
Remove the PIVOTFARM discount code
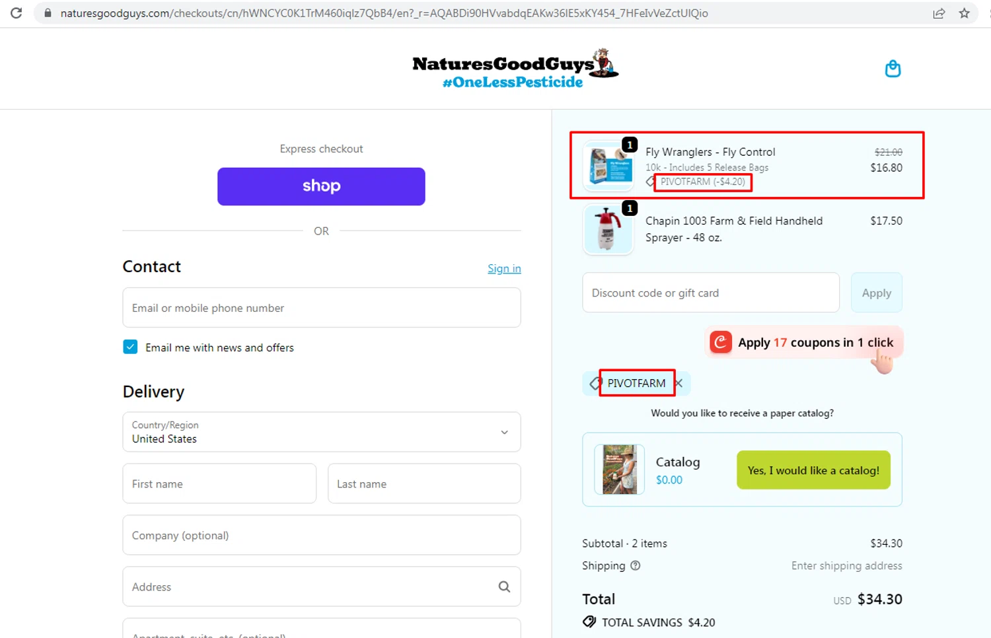point(679,383)
